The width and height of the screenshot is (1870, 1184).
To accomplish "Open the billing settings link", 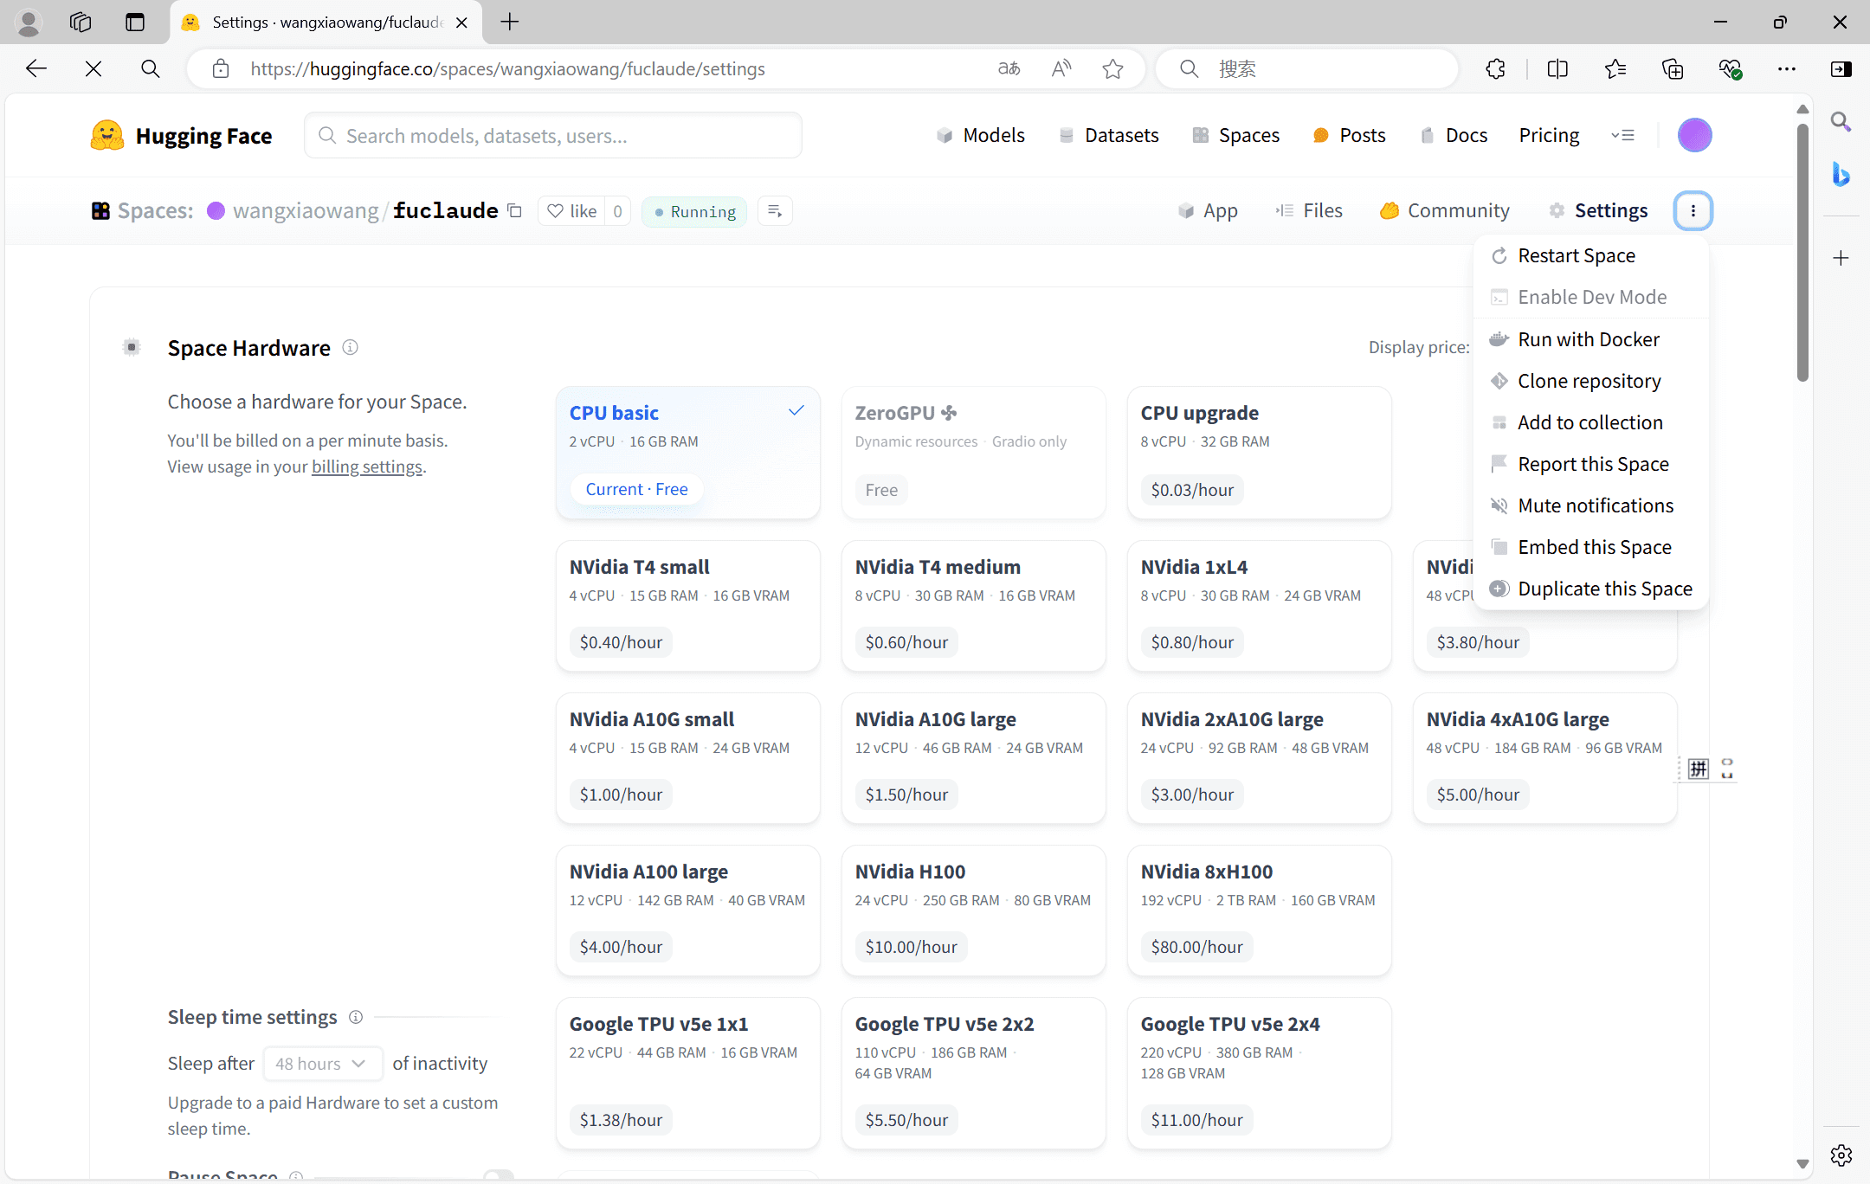I will [x=367, y=467].
